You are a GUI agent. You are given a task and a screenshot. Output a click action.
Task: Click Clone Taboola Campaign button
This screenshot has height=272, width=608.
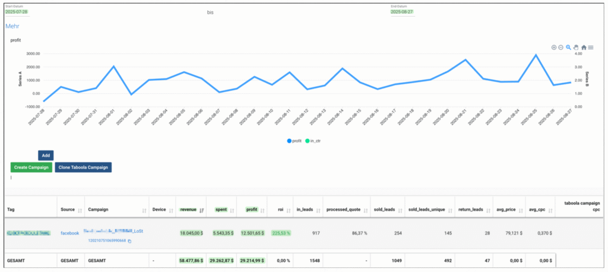tap(83, 167)
